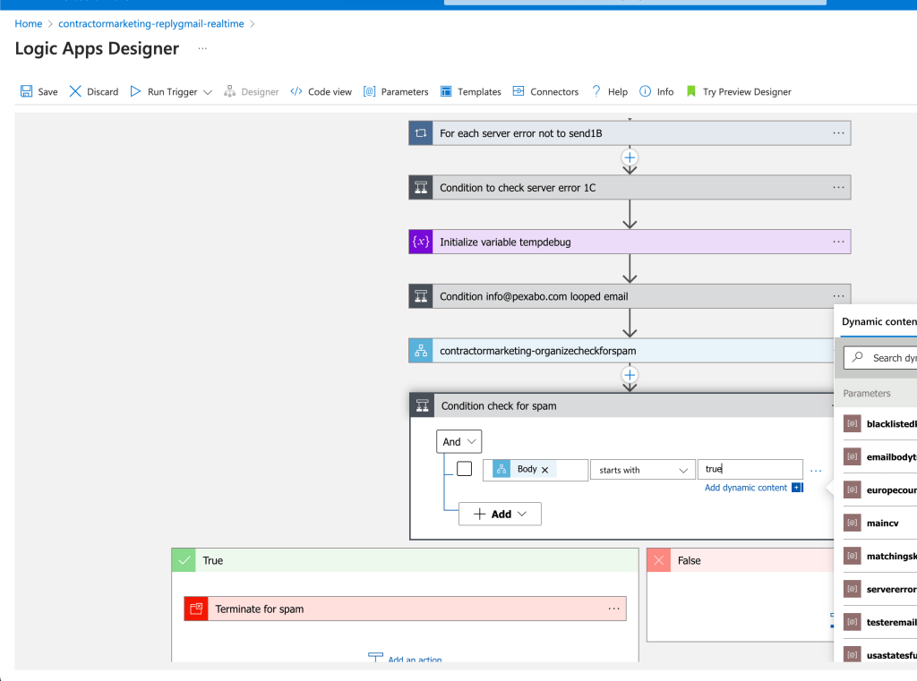Open Code view
Viewport: 917px width, 681px height.
tap(321, 92)
